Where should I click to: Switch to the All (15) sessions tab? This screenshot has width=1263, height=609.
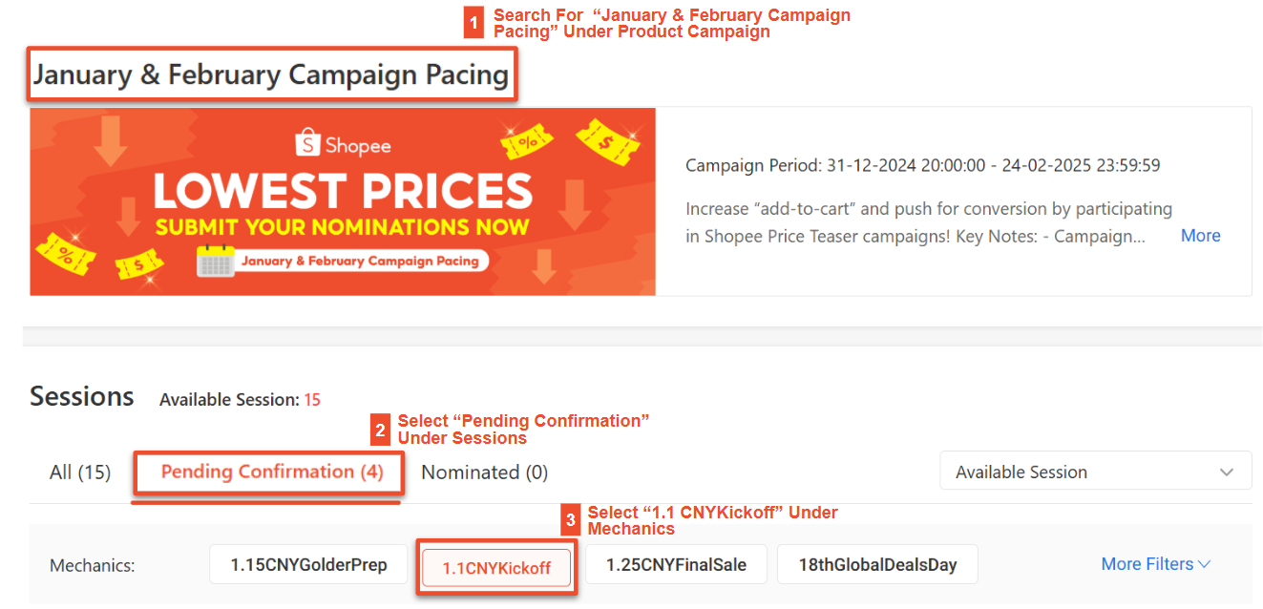pyautogui.click(x=79, y=471)
